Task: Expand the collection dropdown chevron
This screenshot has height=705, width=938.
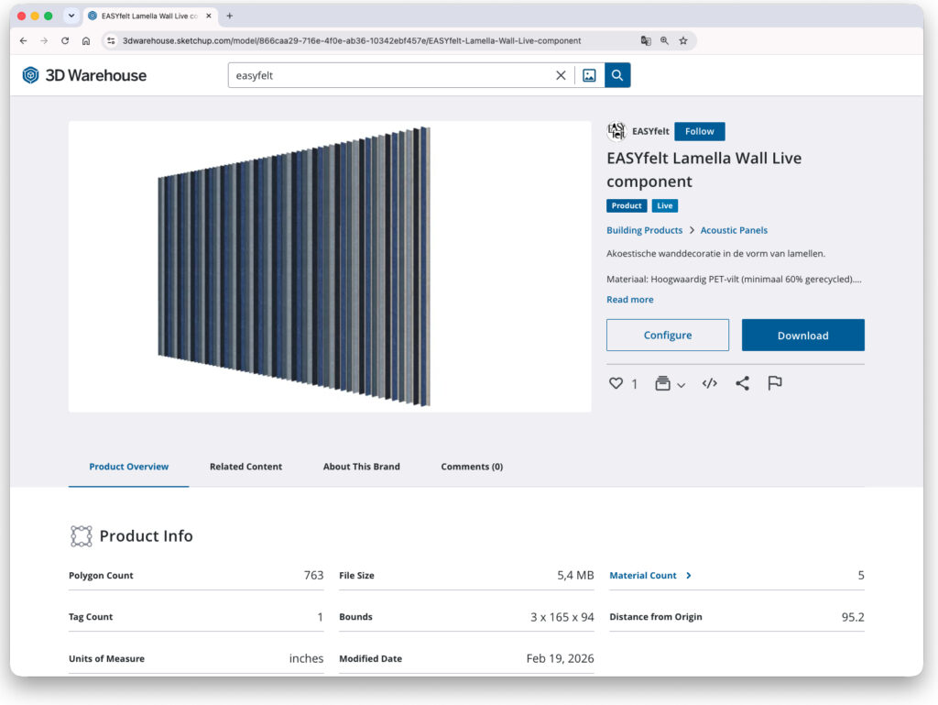Action: click(x=681, y=385)
